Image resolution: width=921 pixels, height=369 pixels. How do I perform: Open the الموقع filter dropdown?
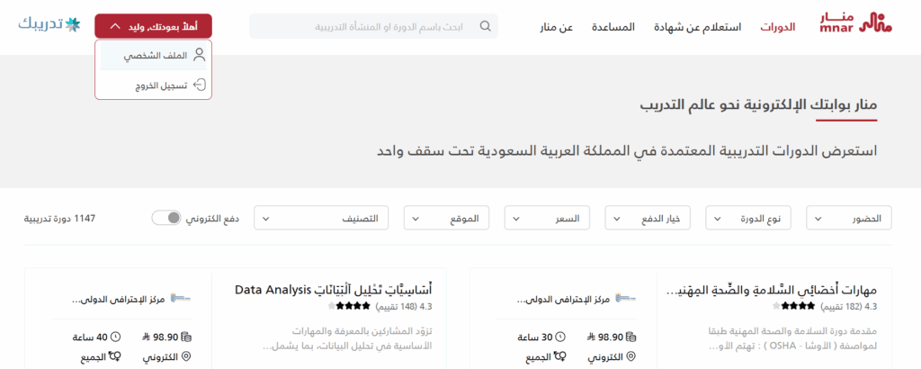coord(452,218)
